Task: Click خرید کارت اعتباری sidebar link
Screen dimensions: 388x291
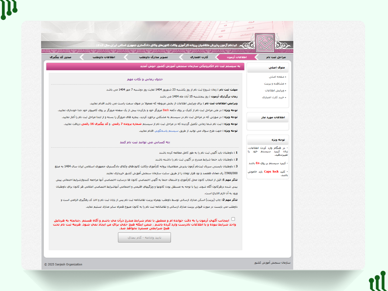Action: click(273, 97)
